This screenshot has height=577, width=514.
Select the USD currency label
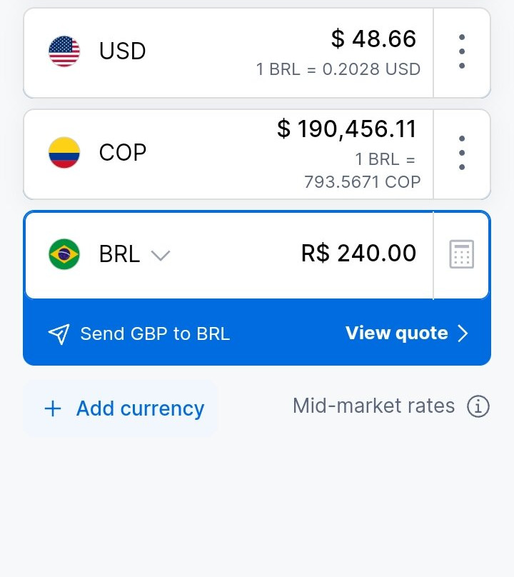123,51
